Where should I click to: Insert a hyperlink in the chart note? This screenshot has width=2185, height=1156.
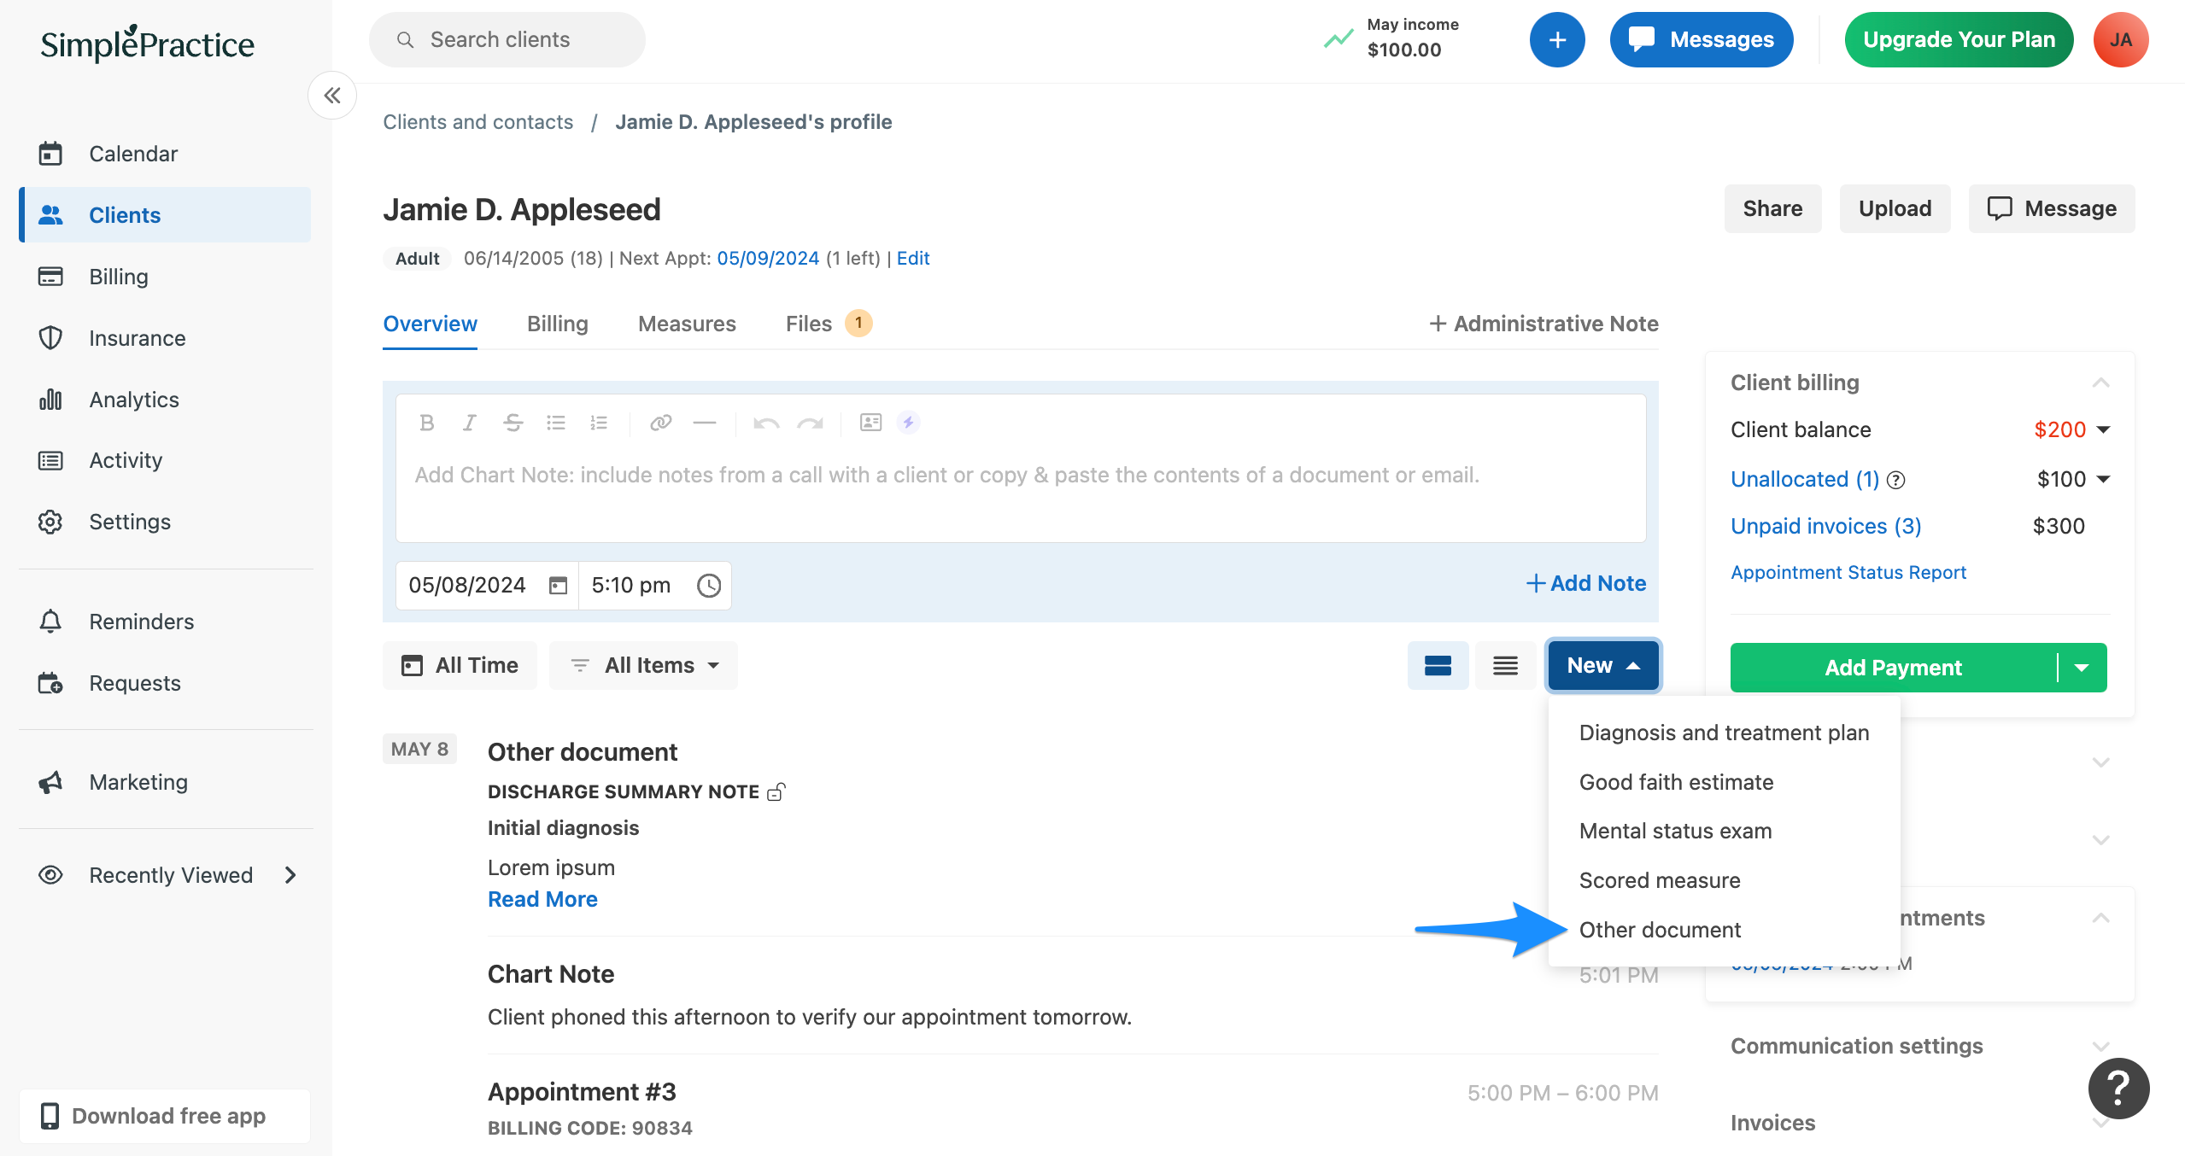[x=660, y=423]
